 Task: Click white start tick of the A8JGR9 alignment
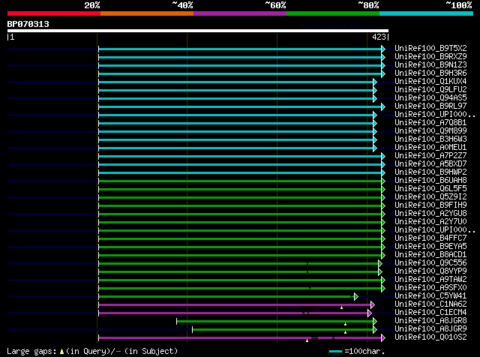point(192,330)
